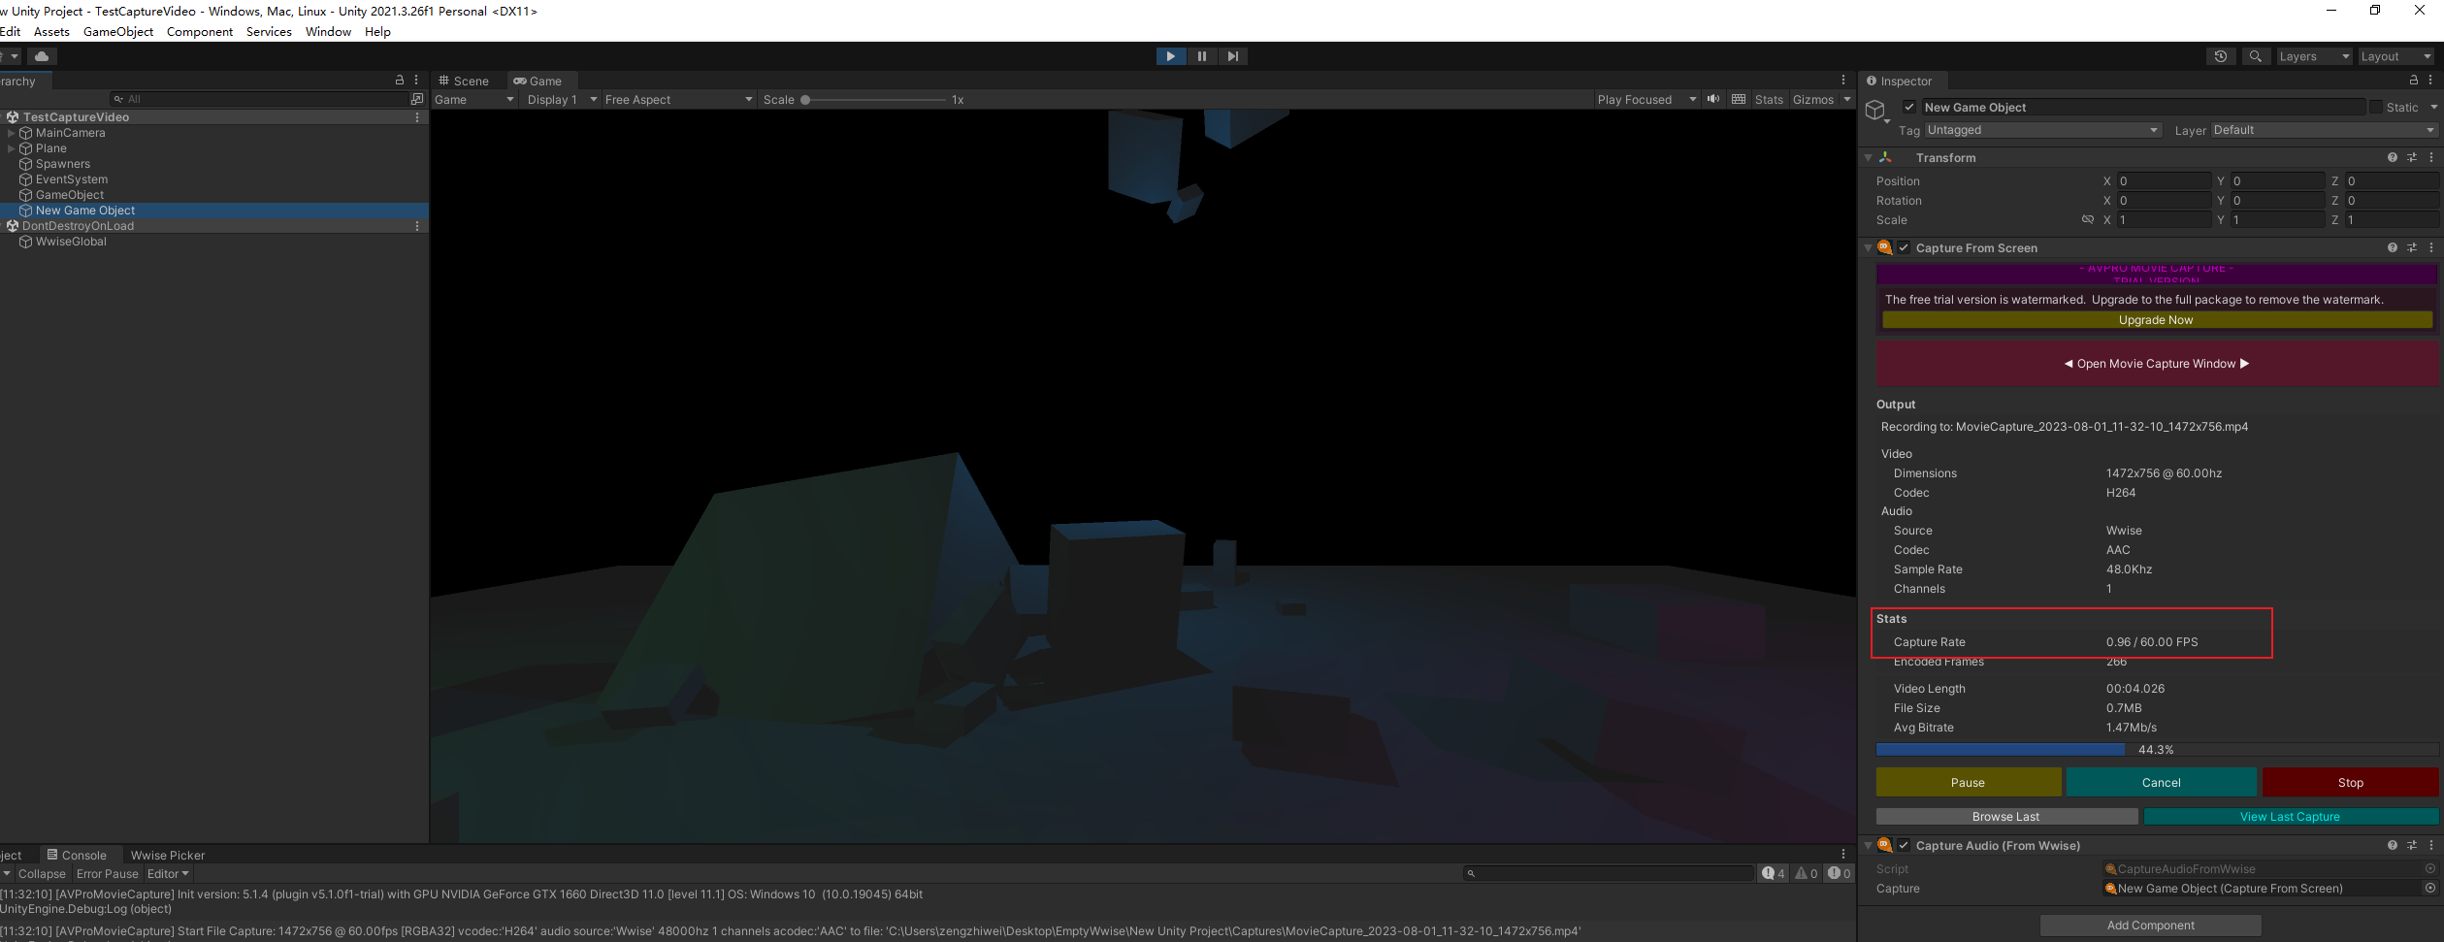2444x942 pixels.
Task: Click the version history icon near Layers
Action: coord(2221,56)
